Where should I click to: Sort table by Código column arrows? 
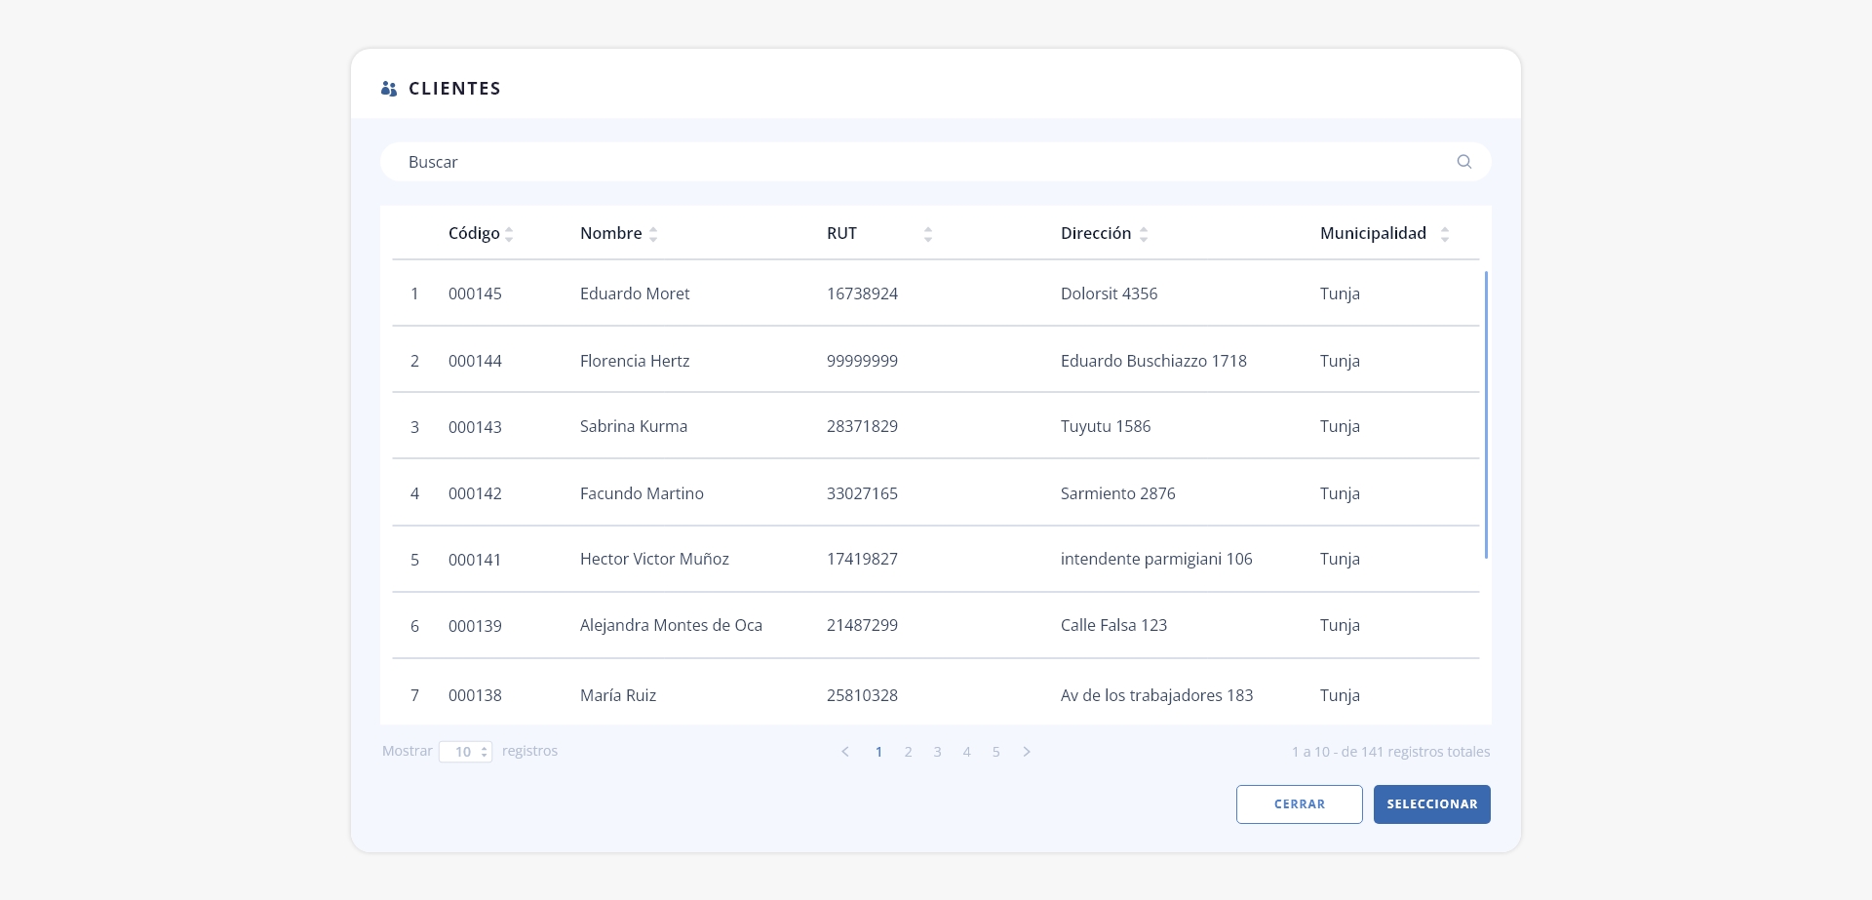point(509,234)
